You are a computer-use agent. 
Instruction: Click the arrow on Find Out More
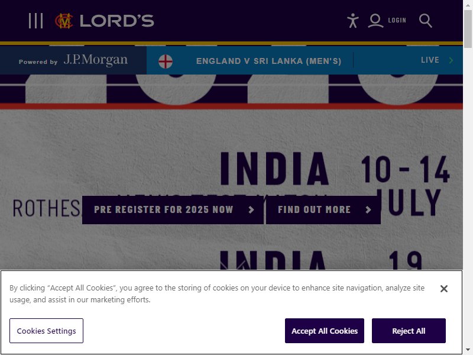click(368, 210)
